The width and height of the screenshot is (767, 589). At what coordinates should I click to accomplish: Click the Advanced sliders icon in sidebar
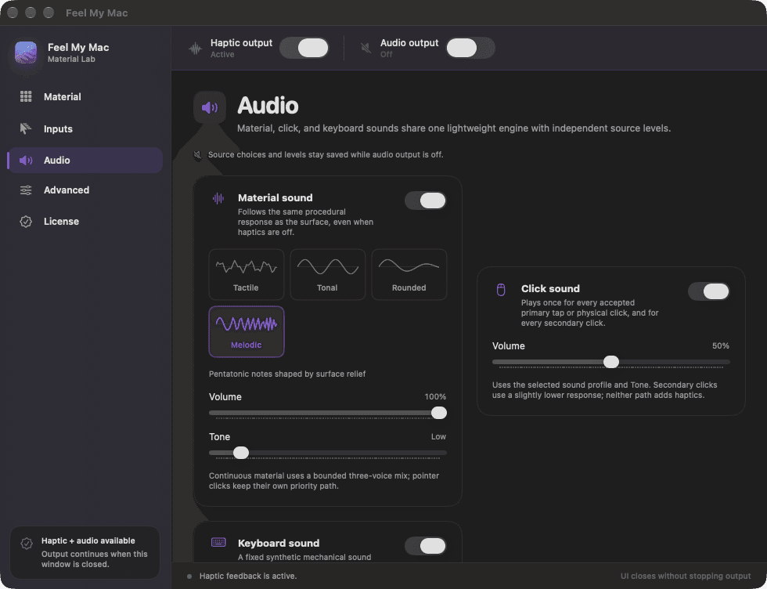26,190
